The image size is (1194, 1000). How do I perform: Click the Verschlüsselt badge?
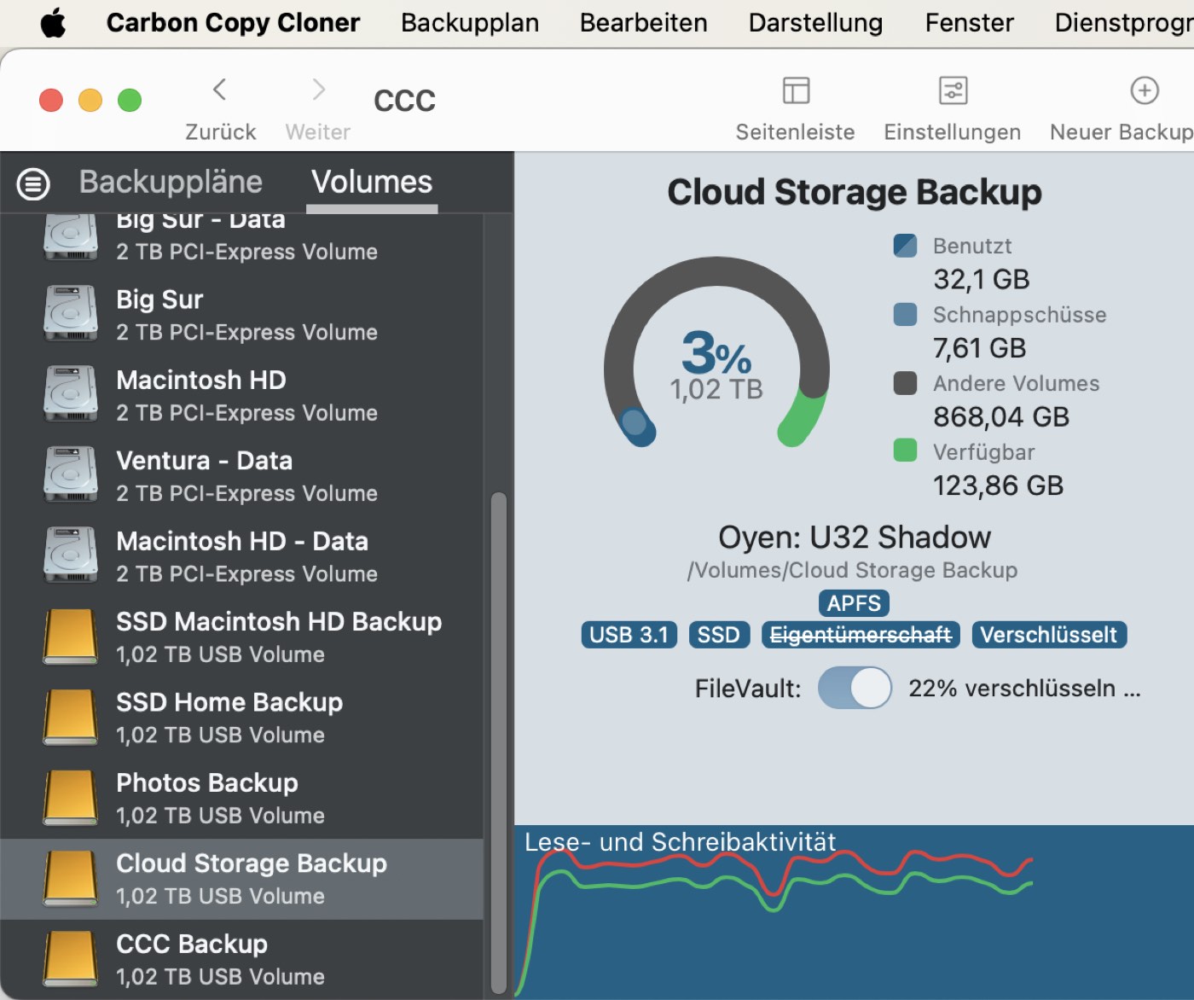[x=1049, y=635]
